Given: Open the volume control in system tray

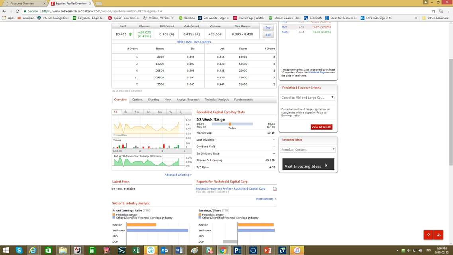Looking at the screenshot, I should point(408,250).
